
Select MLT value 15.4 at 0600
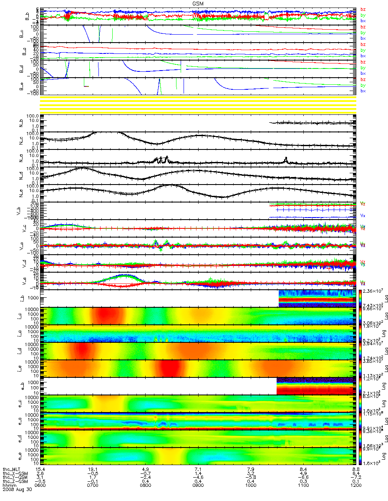pos(40,469)
